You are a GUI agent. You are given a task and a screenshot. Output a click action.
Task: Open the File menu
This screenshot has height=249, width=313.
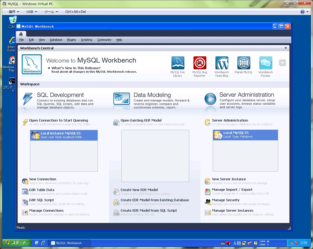[x=21, y=40]
